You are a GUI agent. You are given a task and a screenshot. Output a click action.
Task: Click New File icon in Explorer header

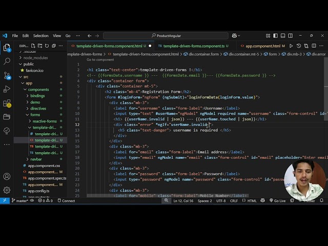[x=33, y=46]
